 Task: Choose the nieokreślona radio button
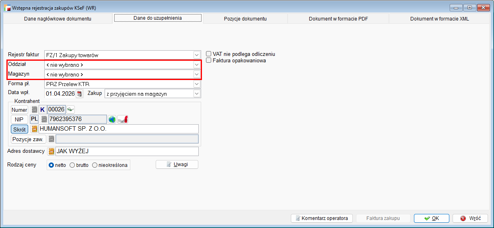coord(95,165)
